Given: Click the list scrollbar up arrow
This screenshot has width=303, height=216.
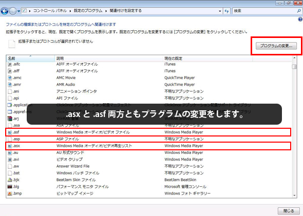Looking at the screenshot, I should point(294,58).
